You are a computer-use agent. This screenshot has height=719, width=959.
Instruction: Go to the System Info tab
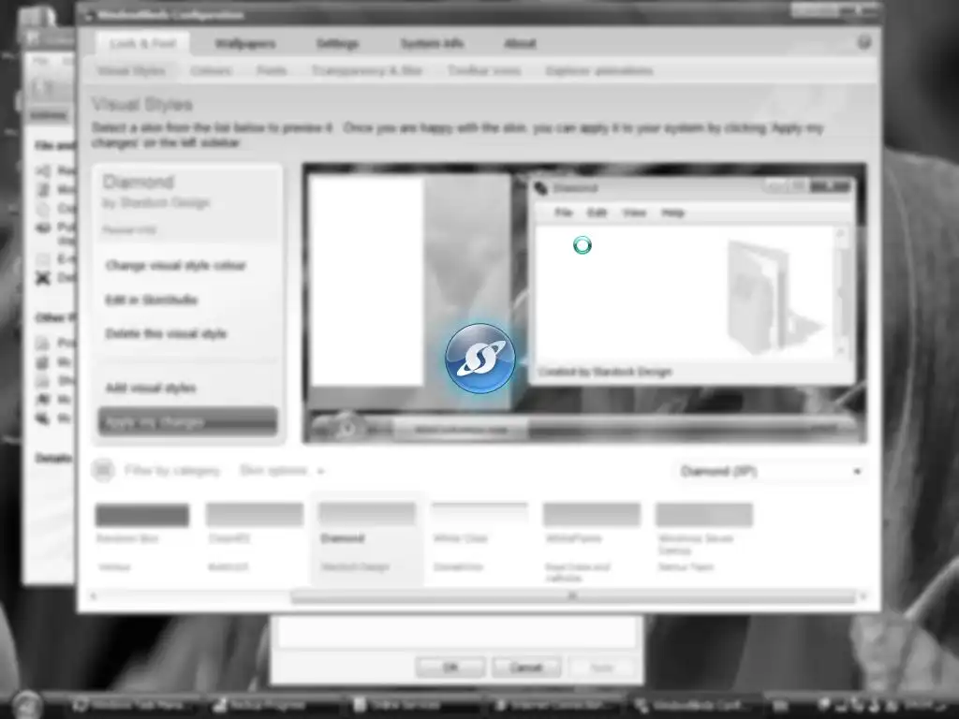pyautogui.click(x=432, y=43)
